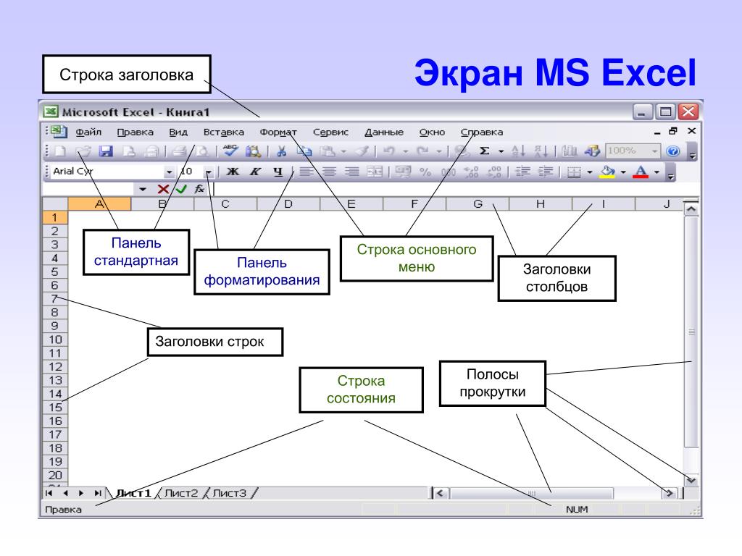Click the AutoSum sigma icon

pos(484,151)
